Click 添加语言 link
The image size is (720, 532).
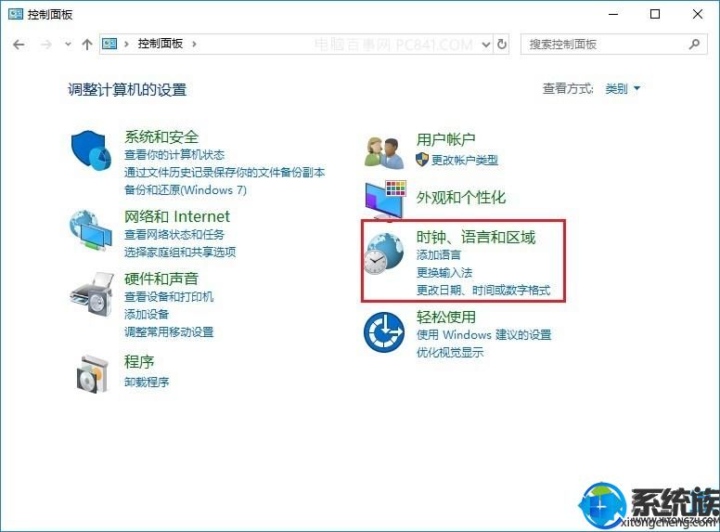coord(439,255)
